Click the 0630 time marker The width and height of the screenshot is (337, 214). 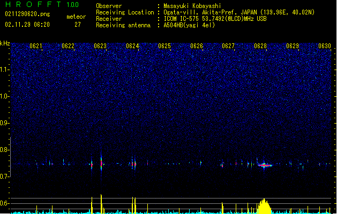325,46
